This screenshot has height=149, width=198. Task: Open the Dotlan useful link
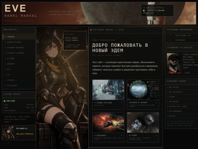pos(181,97)
